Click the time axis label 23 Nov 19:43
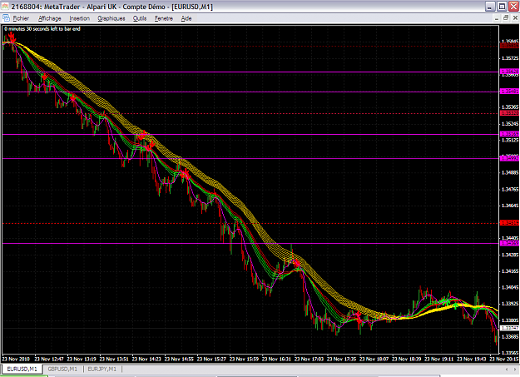The image size is (520, 377). pyautogui.click(x=472, y=359)
